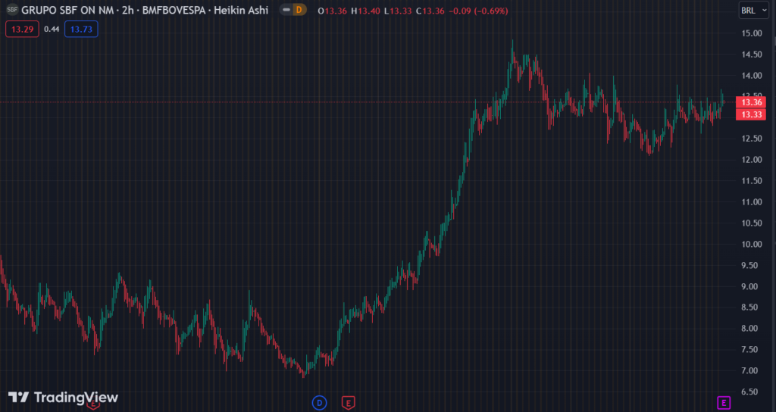Click the blue 13.73 buy price button
Image resolution: width=776 pixels, height=412 pixels.
tap(81, 30)
